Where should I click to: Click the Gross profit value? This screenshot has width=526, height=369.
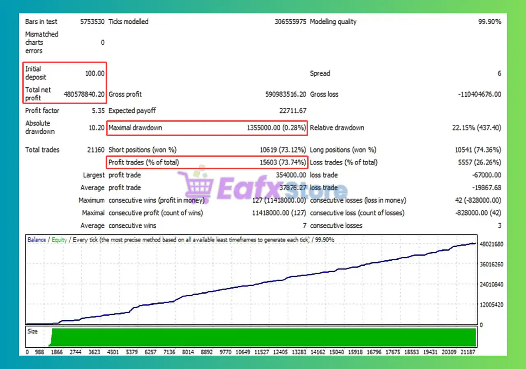click(x=286, y=94)
